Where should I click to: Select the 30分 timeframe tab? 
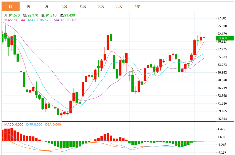[101, 6]
